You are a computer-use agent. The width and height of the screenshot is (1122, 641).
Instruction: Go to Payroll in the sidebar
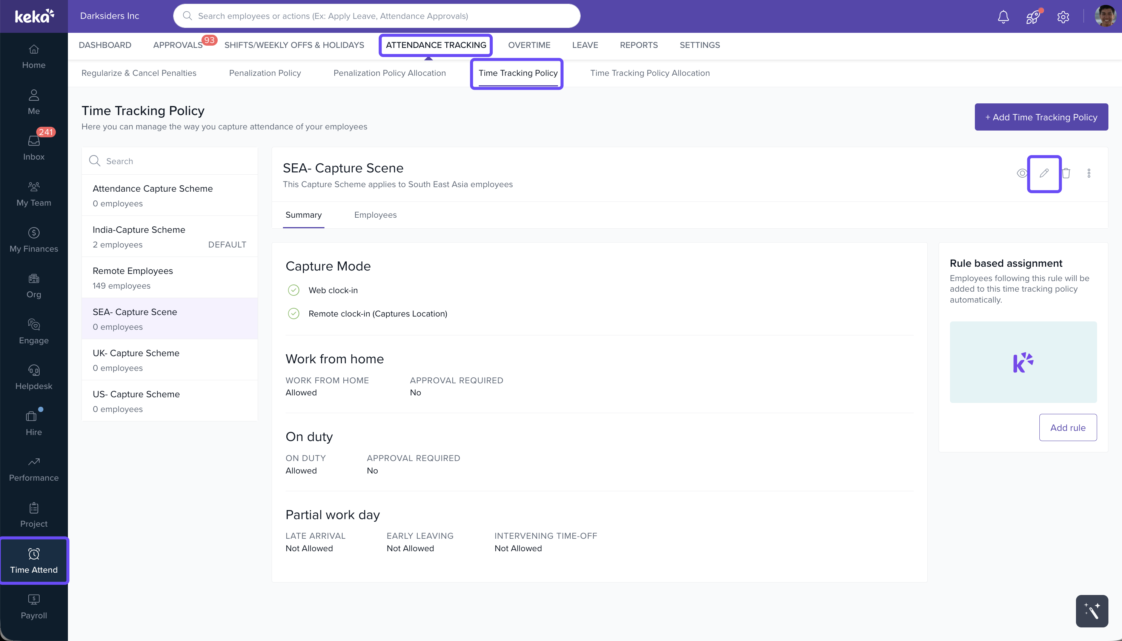tap(34, 607)
